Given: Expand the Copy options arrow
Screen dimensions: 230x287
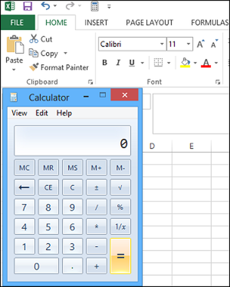Looking at the screenshot, I should pos(65,53).
